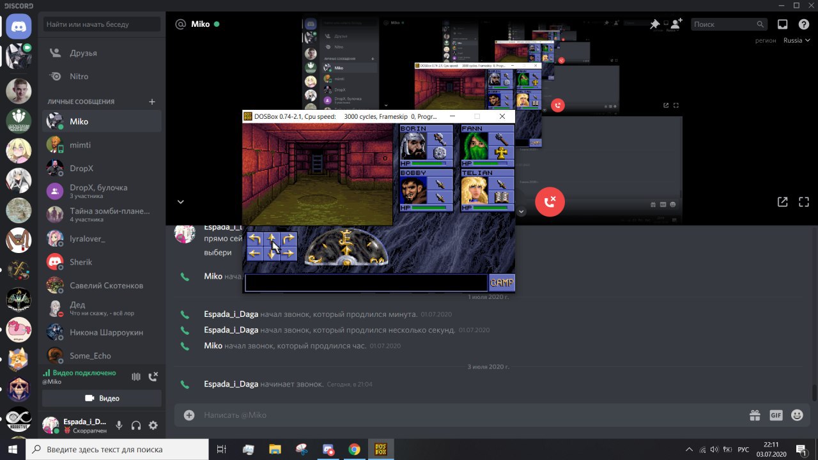The height and width of the screenshot is (460, 818).
Task: Select Borin's round shield slot
Action: [x=440, y=153]
